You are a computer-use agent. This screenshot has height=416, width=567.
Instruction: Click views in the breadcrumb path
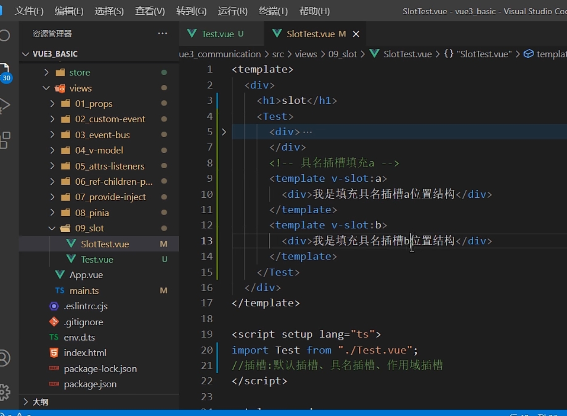coord(306,54)
